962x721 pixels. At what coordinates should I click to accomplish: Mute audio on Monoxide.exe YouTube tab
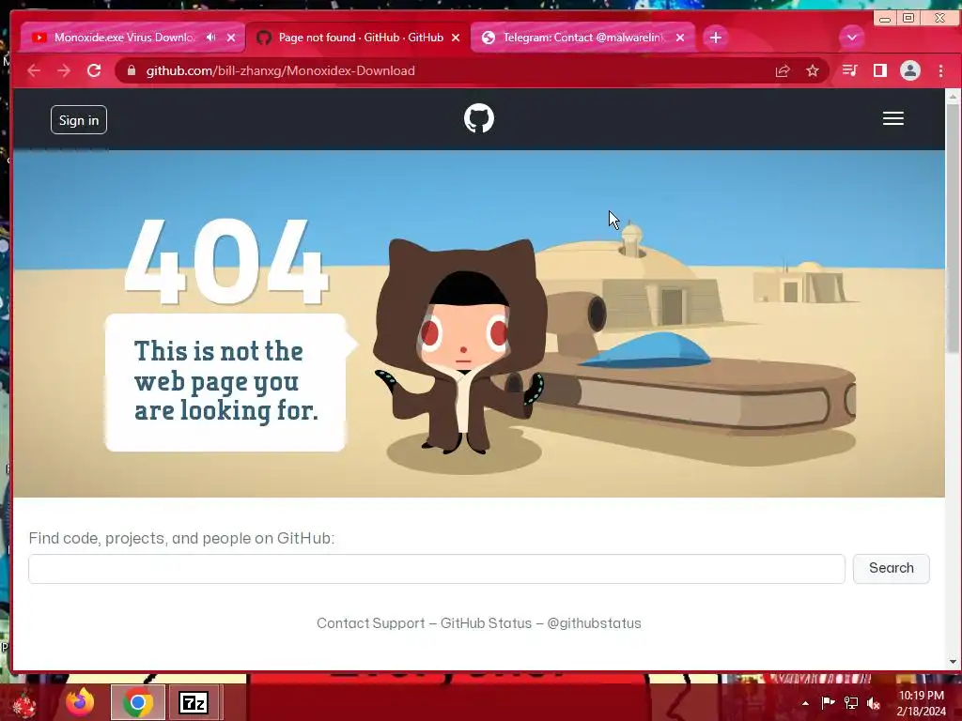[x=211, y=38]
